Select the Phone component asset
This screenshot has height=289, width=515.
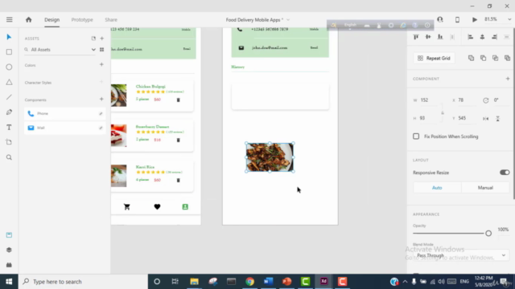click(64, 113)
